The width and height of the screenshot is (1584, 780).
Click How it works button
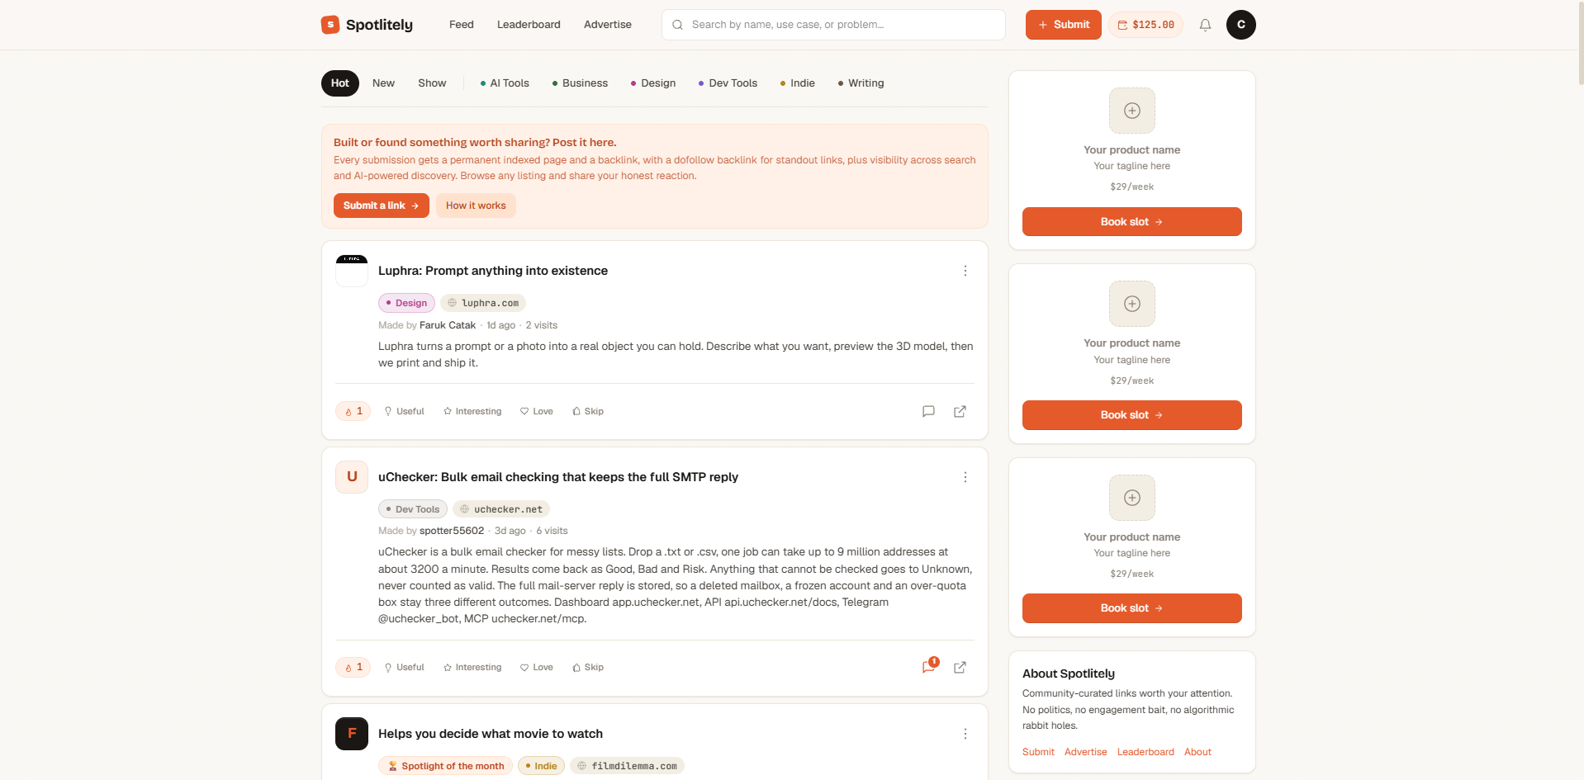point(476,206)
